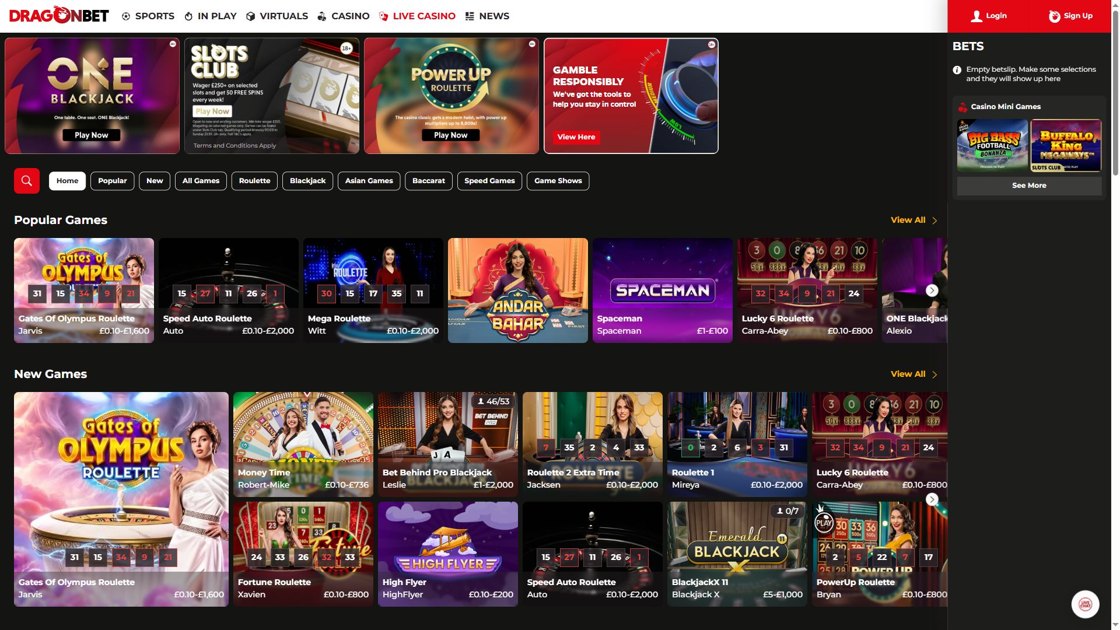Click the Casino Mini Games cherry icon

tap(963, 107)
